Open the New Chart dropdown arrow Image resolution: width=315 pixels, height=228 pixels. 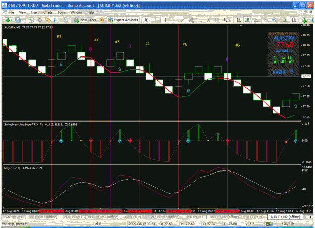click(x=11, y=20)
